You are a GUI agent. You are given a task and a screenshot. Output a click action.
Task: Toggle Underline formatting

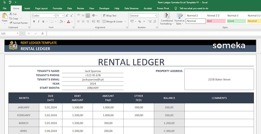[x=43, y=21]
